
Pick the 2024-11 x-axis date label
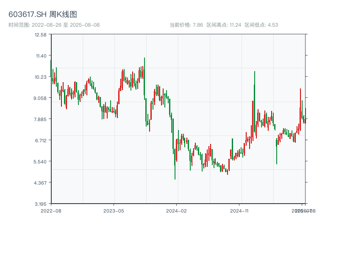pos(239,210)
